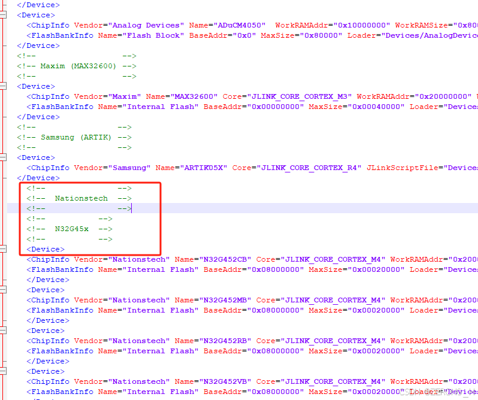Image resolution: width=478 pixels, height=400 pixels.
Task: Click the Core value "JLINK_CORE_CORTEX_M3"
Action: [x=299, y=96]
